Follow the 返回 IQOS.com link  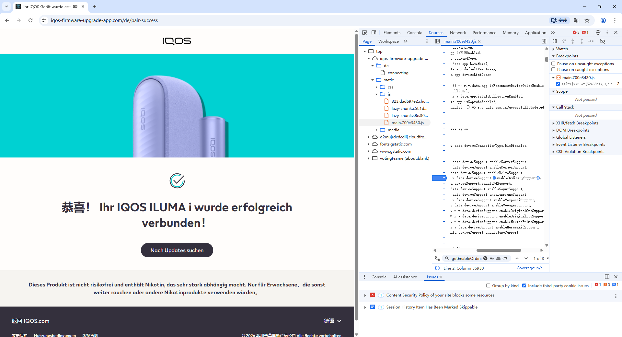tap(30, 321)
